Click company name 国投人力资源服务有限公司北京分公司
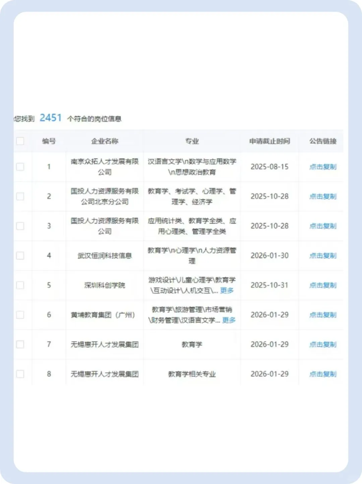 coord(105,196)
